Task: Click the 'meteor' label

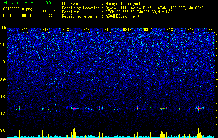Action: point(49,11)
